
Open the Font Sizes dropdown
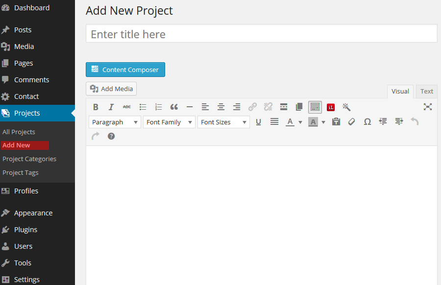[x=223, y=122]
